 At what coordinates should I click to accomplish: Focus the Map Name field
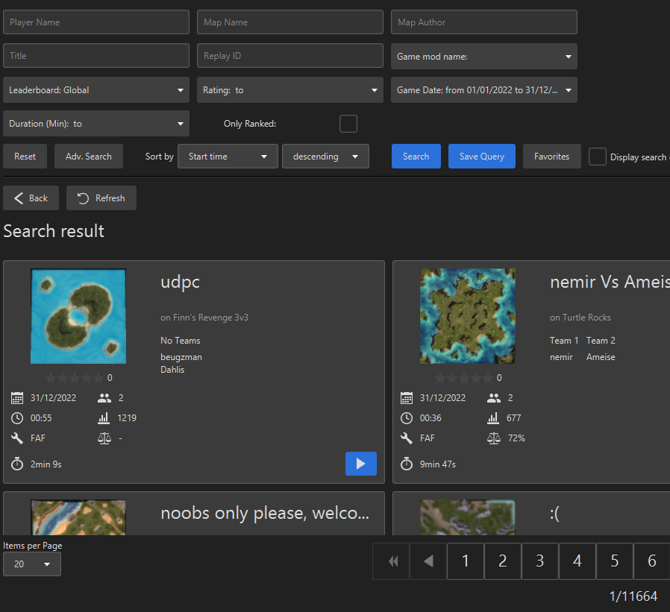pos(289,22)
